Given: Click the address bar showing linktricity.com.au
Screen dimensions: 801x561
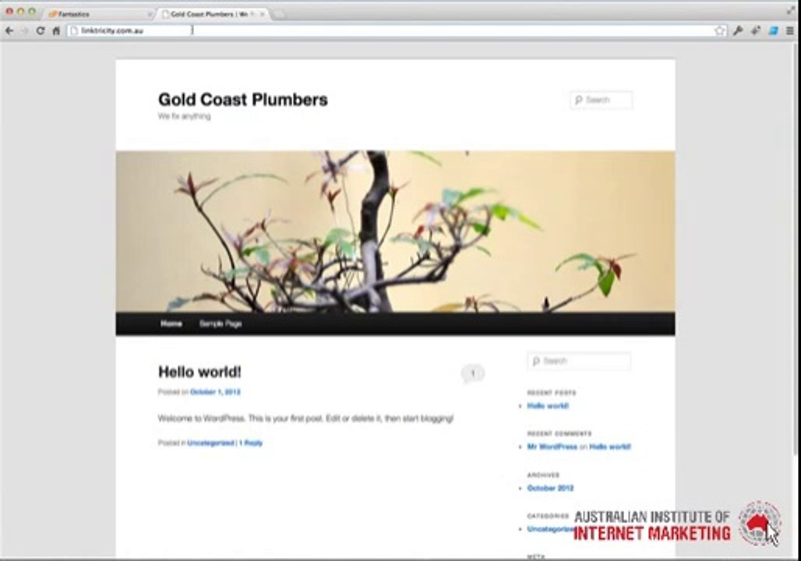Looking at the screenshot, I should click(390, 30).
